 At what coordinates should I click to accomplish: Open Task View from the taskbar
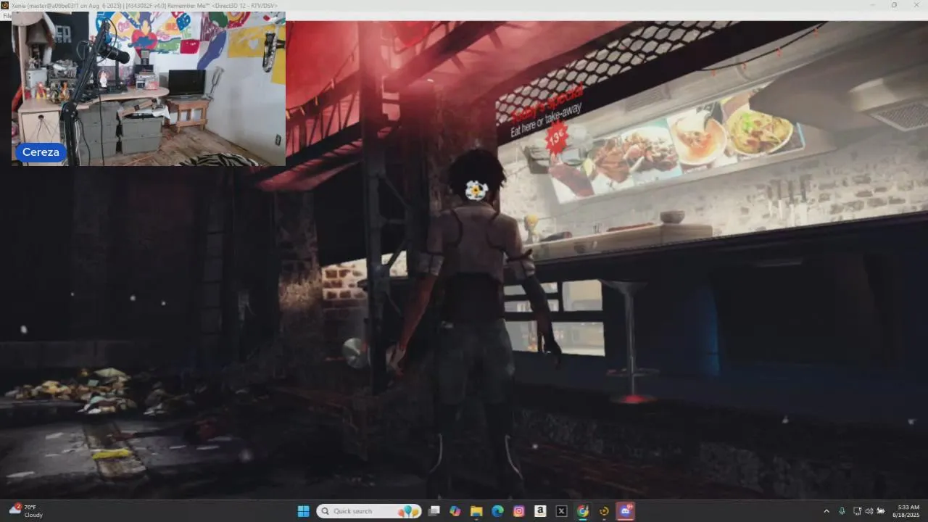434,511
